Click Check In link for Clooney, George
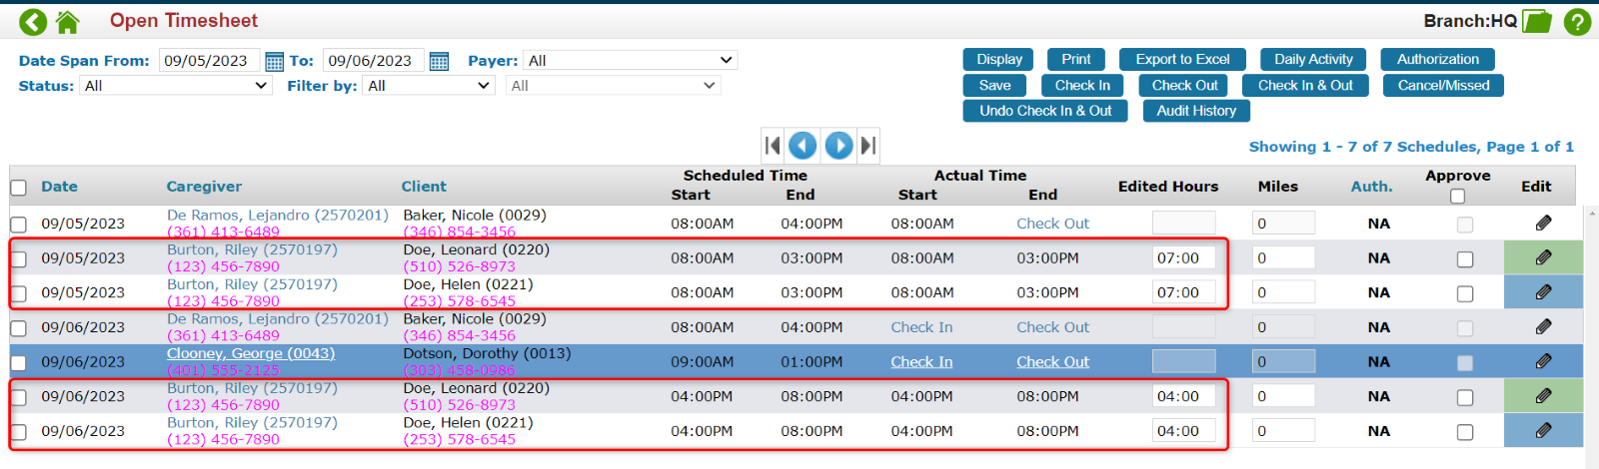This screenshot has height=469, width=1599. 921,362
